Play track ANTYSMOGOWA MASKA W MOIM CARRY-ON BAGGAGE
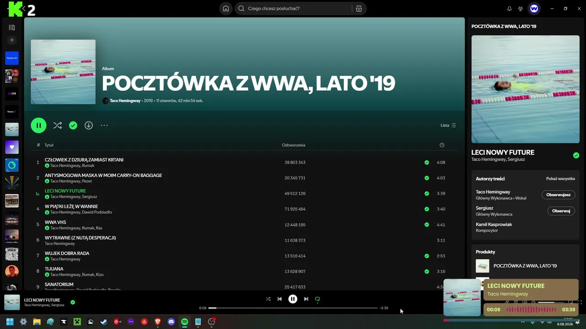 coord(103,175)
